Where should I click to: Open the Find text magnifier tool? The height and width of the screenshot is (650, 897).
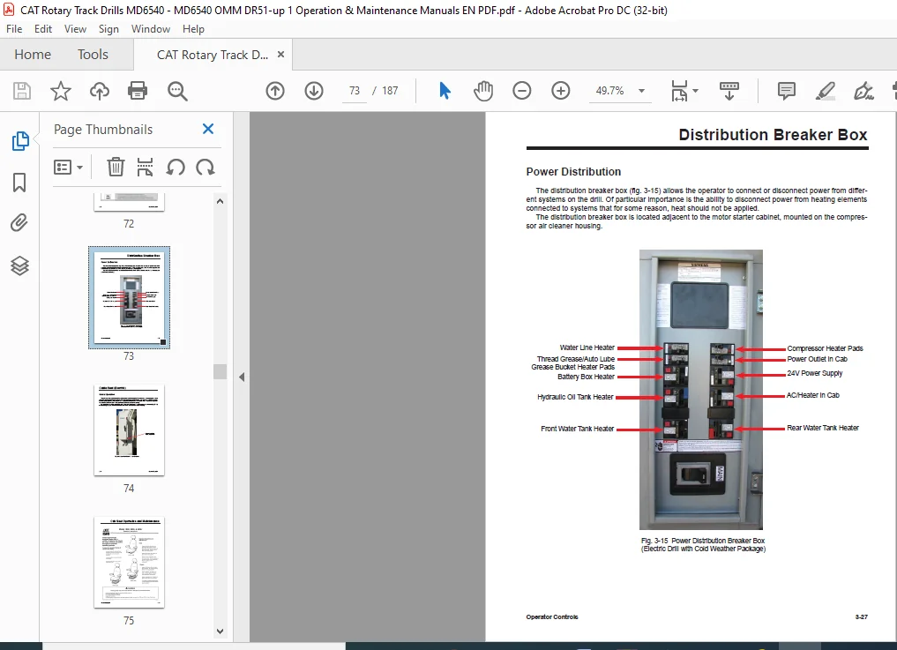click(x=177, y=91)
